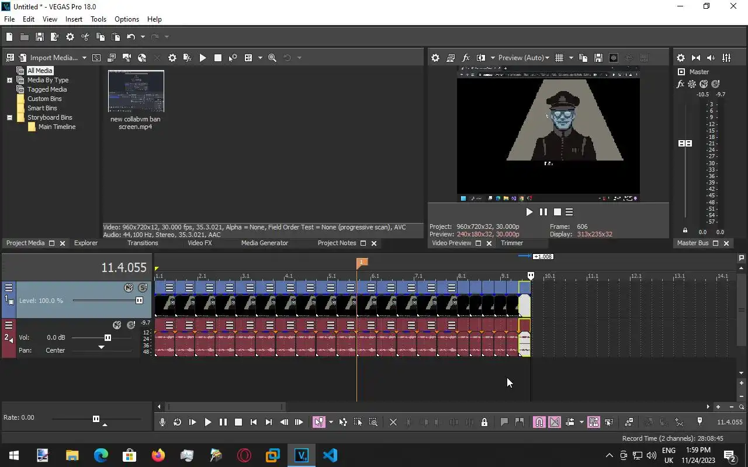Select Main Timeline storyboard bin
The image size is (748, 467).
[x=57, y=127]
